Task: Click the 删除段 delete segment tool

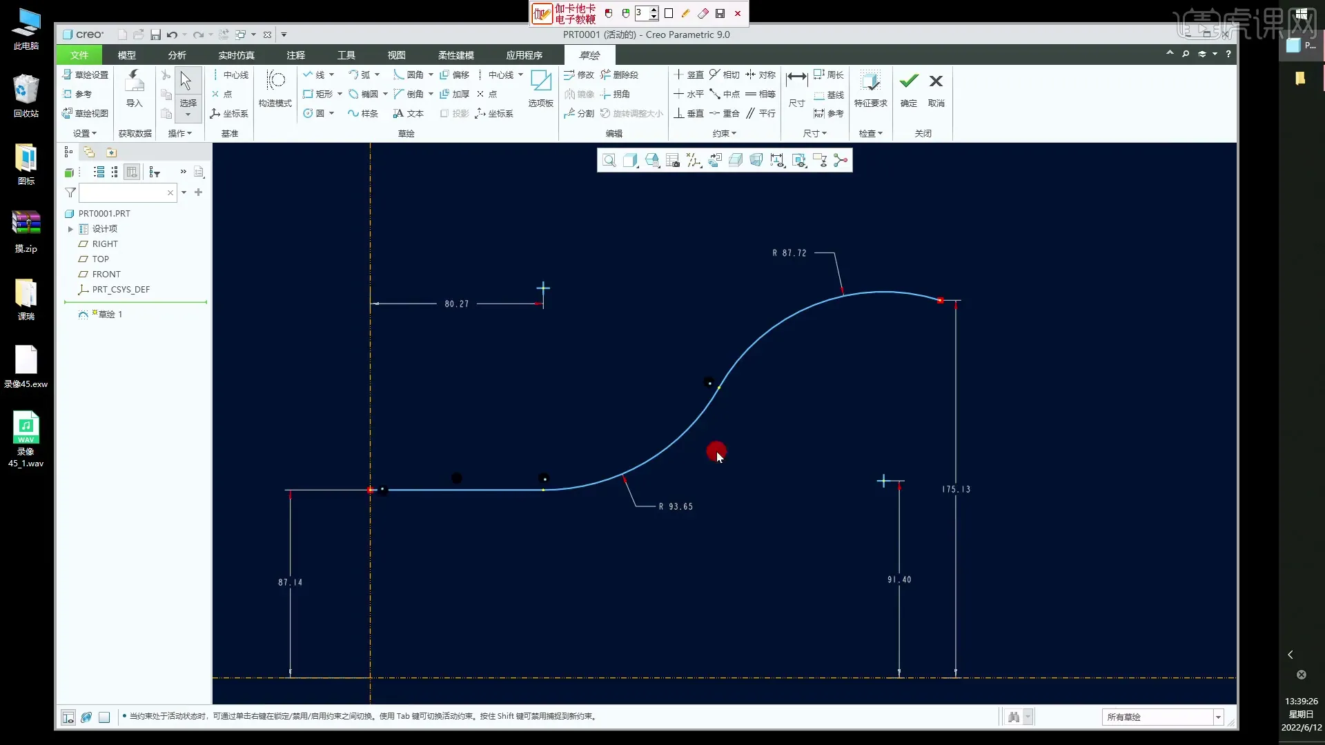Action: [619, 74]
